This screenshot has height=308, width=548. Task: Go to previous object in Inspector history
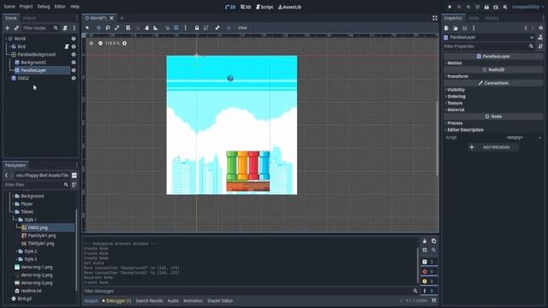[x=526, y=28]
